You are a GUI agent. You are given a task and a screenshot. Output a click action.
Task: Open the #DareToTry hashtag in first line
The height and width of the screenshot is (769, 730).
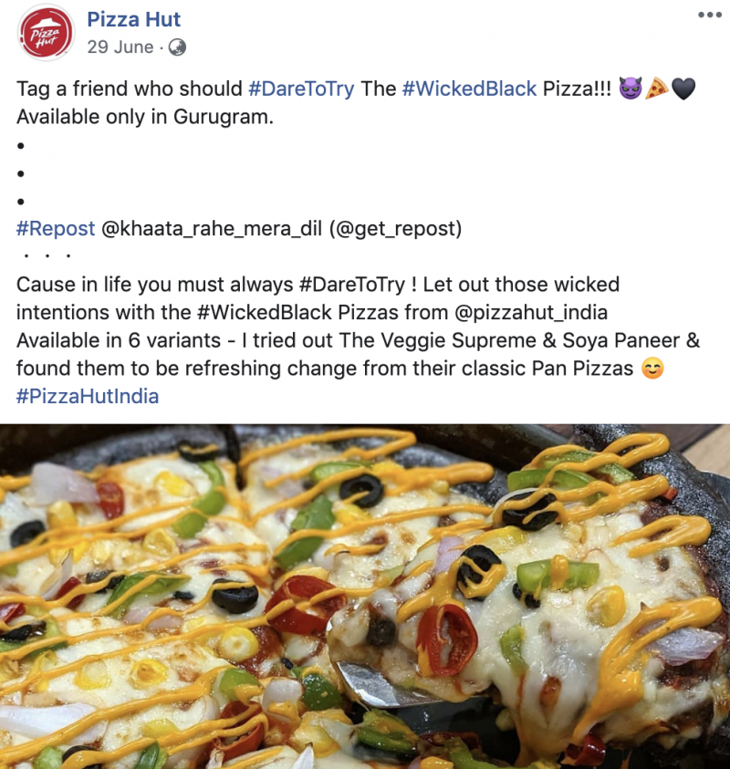(301, 89)
